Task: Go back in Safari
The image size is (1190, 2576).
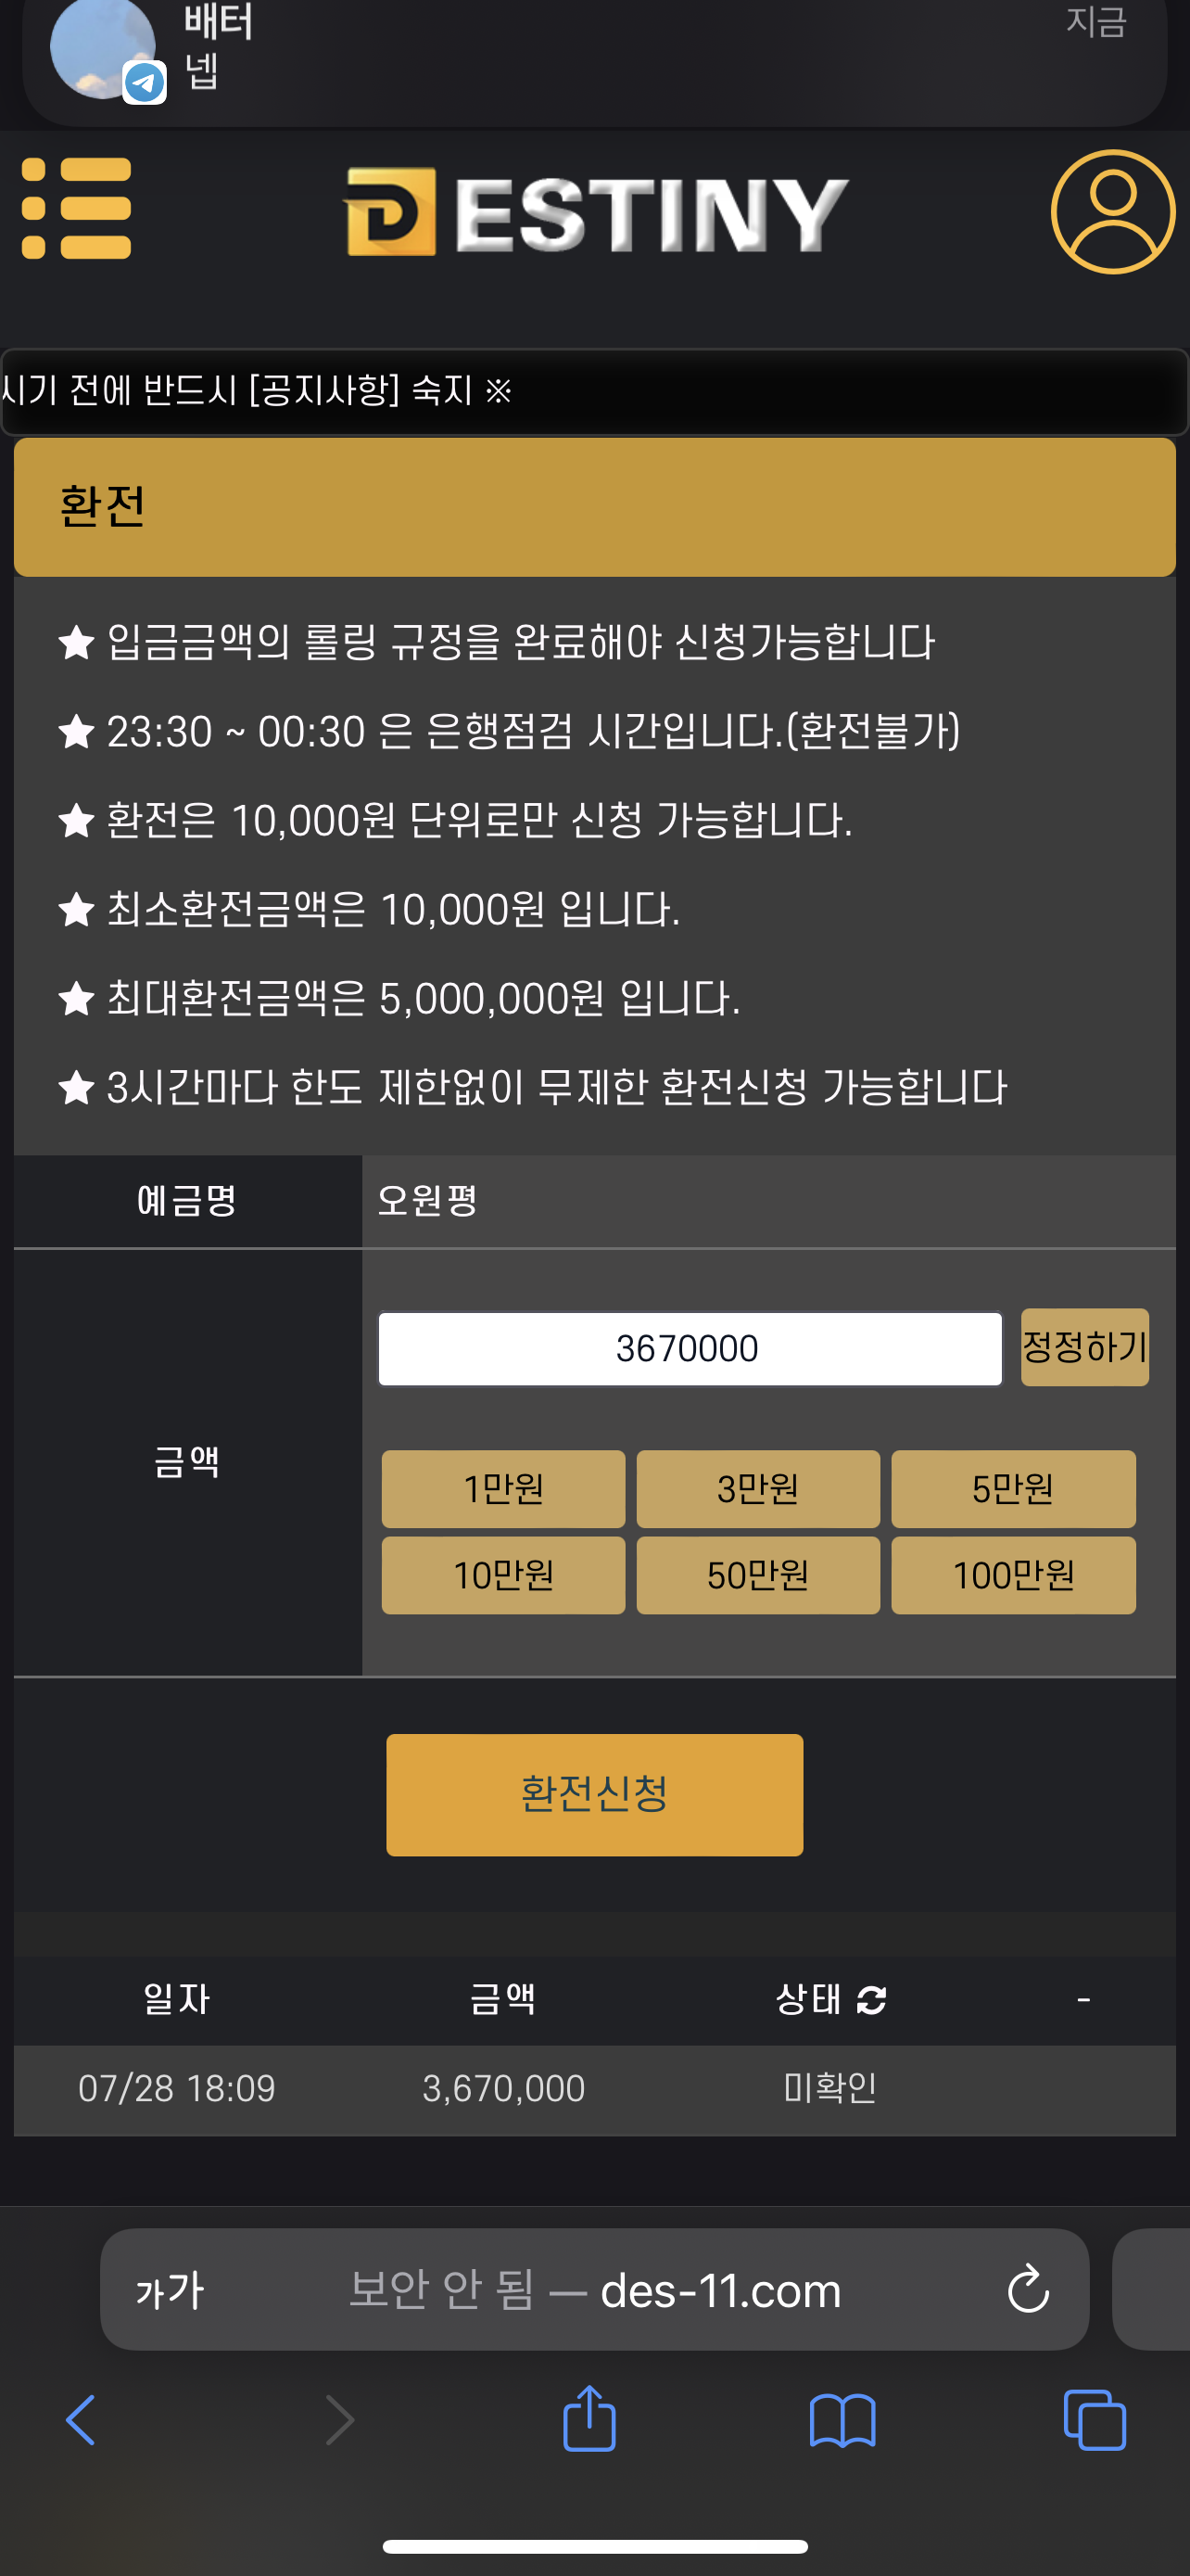Action: click(81, 2420)
